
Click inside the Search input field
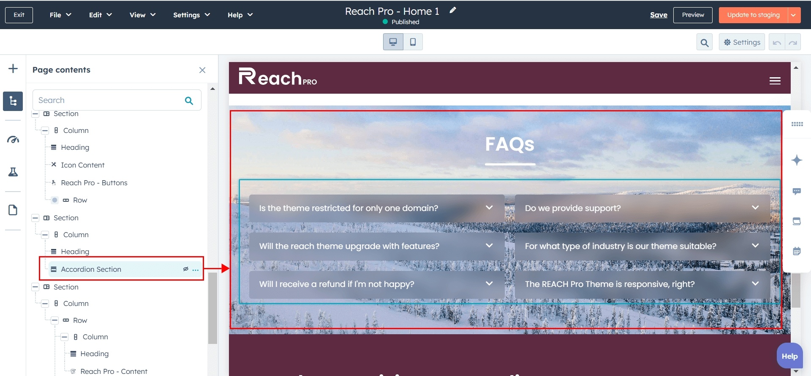point(117,100)
